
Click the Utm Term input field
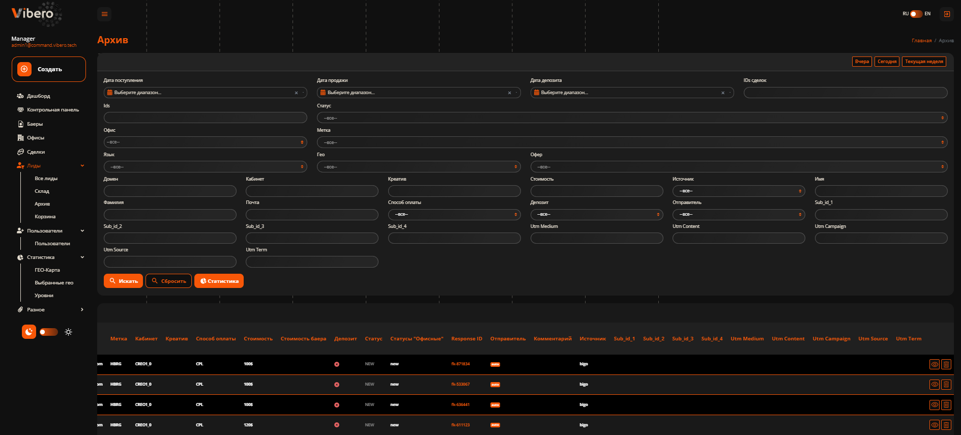(312, 262)
